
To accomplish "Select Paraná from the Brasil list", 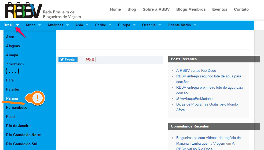I will click(12, 98).
